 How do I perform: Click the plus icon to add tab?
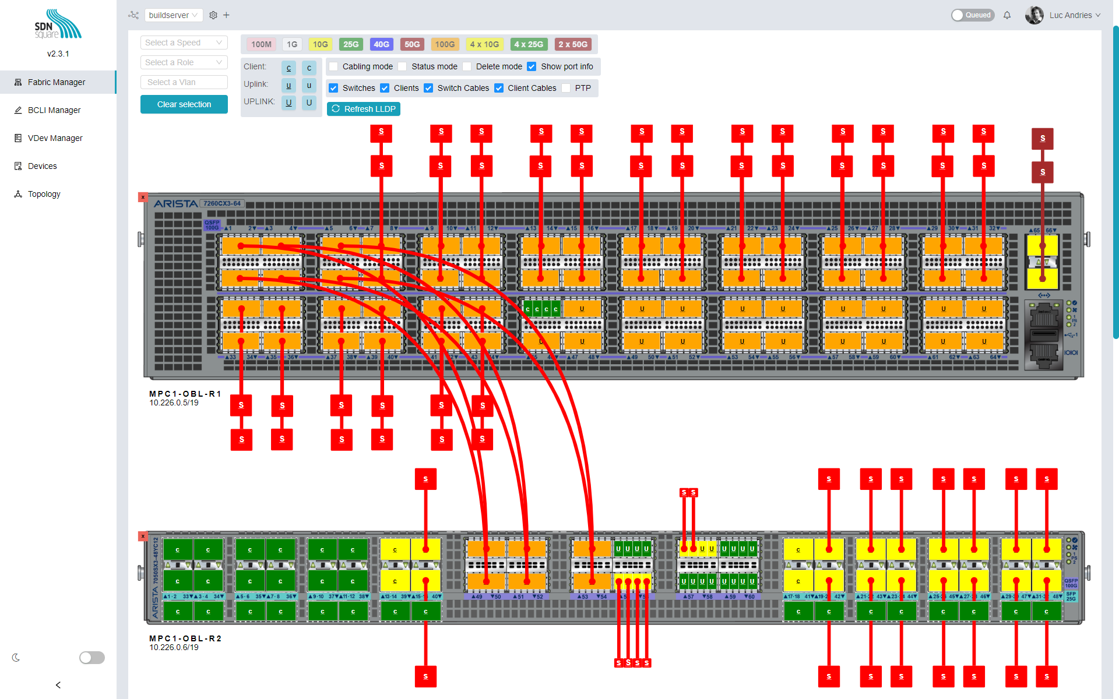[x=226, y=15]
